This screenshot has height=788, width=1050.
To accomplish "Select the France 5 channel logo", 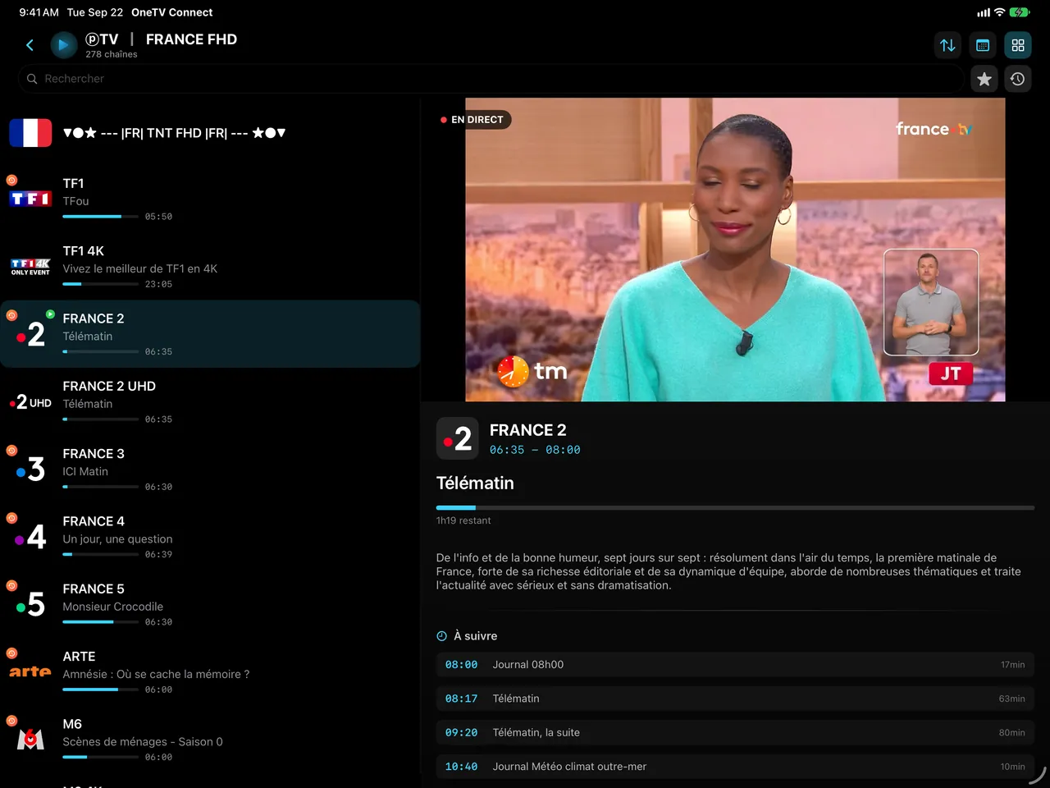I will (x=30, y=604).
